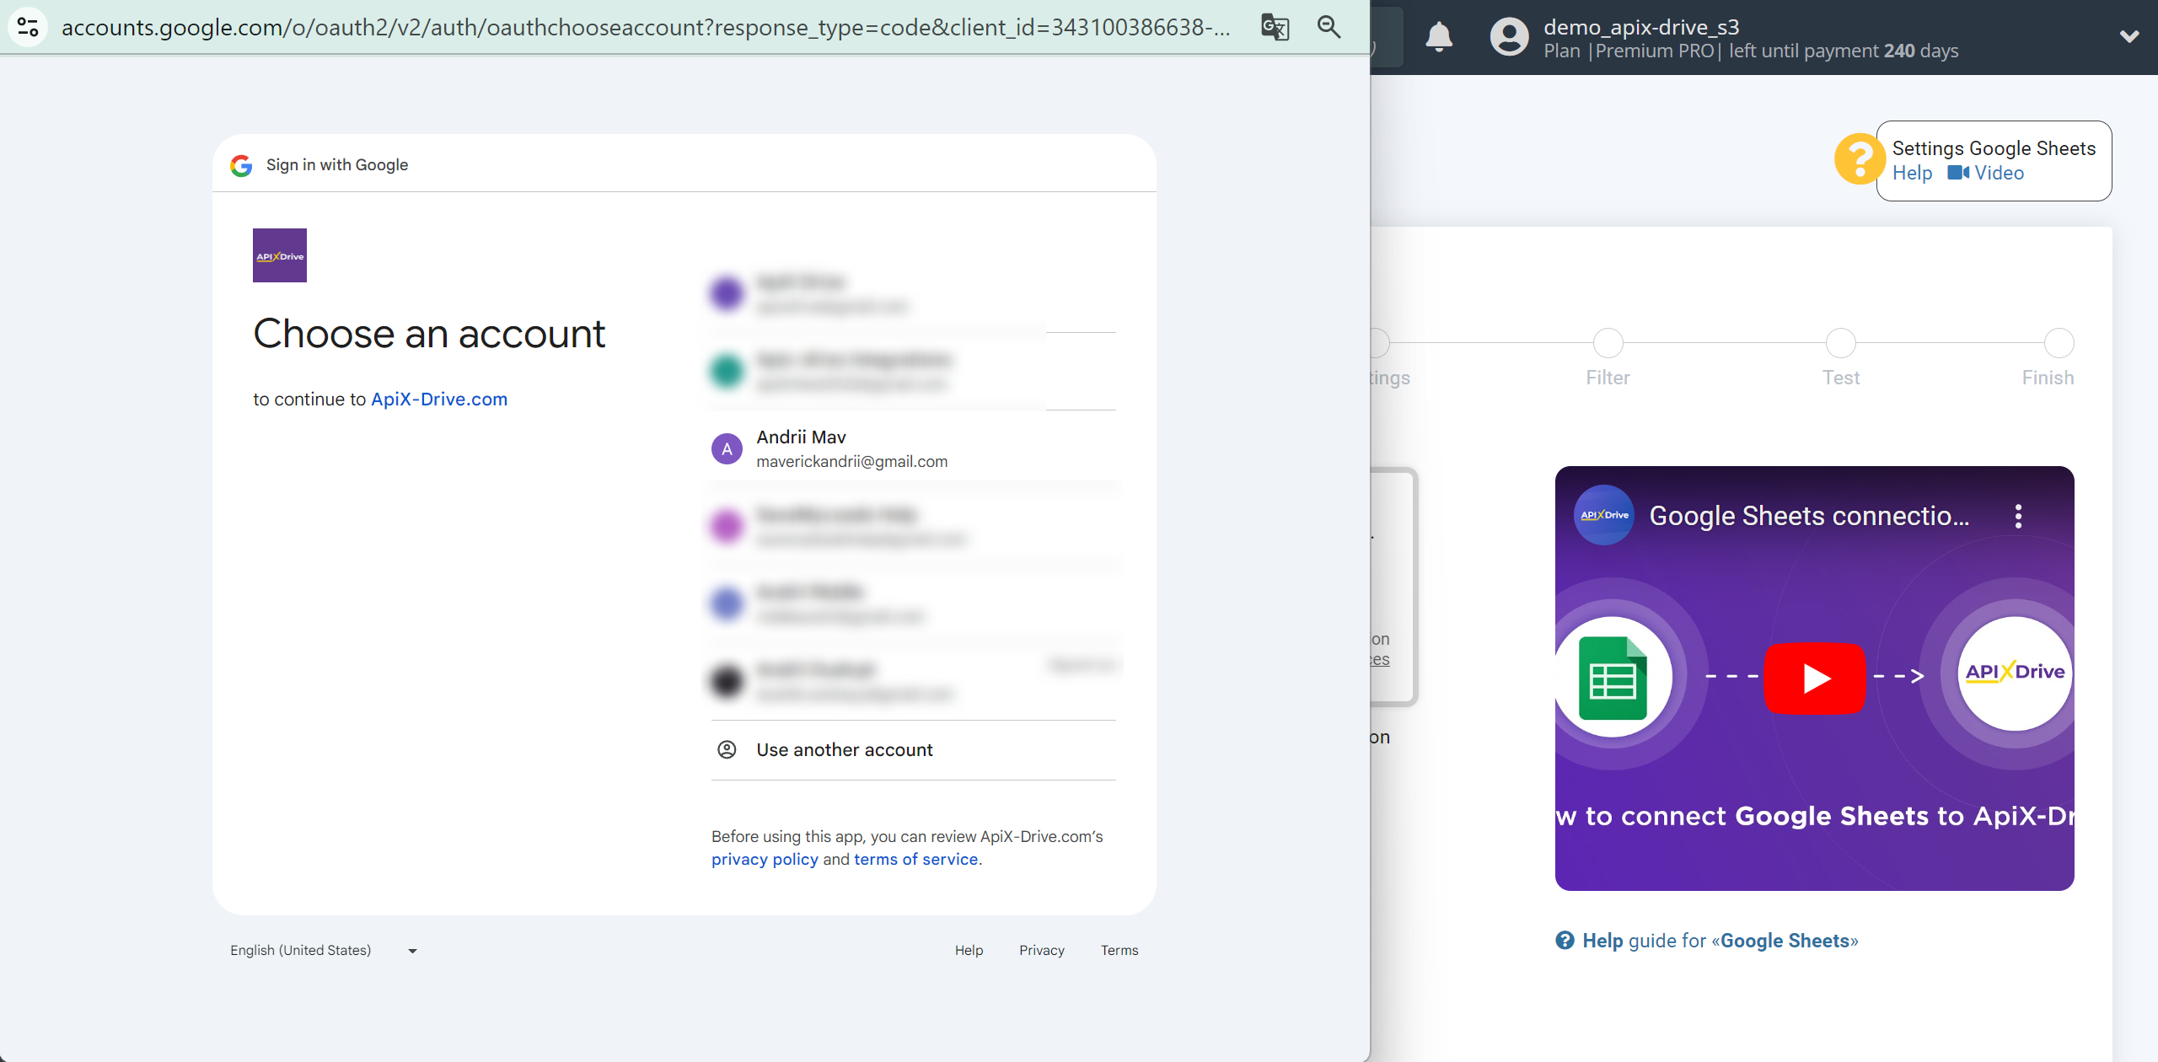
Task: Select Andrii Mav account to sign in
Action: pyautogui.click(x=914, y=448)
